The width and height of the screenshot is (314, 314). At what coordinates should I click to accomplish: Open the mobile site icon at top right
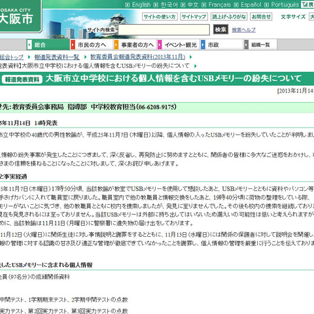click(x=307, y=5)
